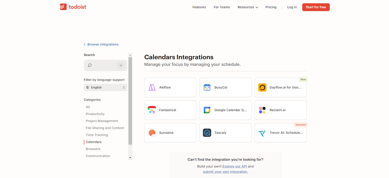Click the search magnifier icon
389x178 pixels.
point(89,65)
